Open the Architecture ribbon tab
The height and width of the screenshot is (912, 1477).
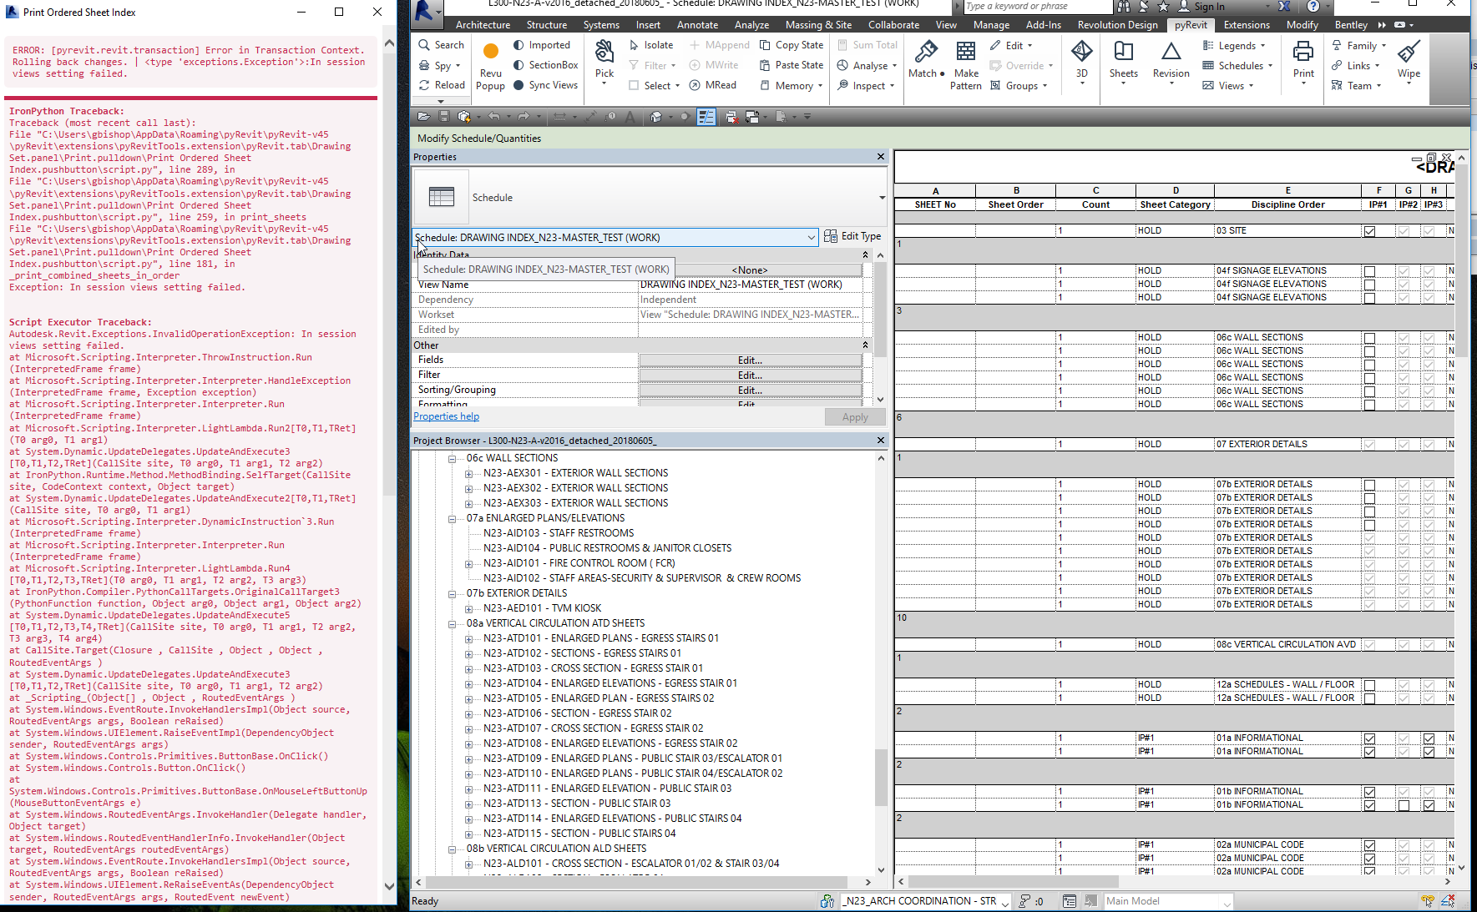tap(483, 25)
